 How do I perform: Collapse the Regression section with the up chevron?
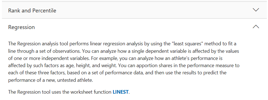256,27
